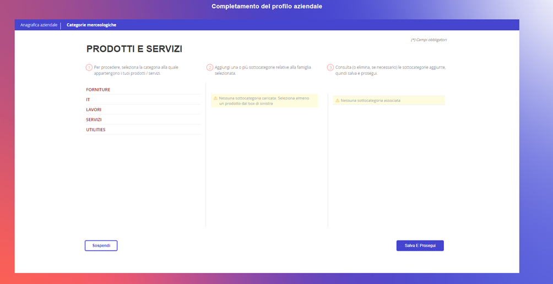This screenshot has width=553, height=284.
Task: Click the '(*) Campi obbligatori' note
Action: tap(429, 40)
